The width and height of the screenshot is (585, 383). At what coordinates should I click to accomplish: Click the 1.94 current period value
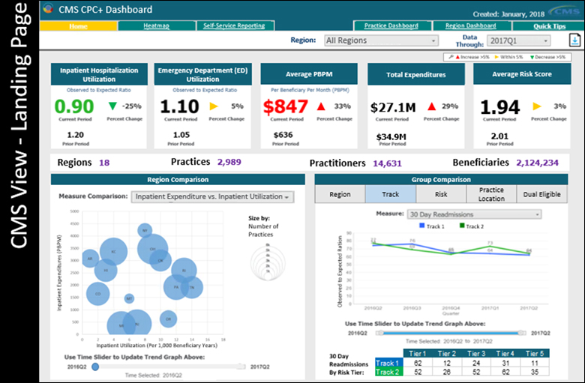click(x=499, y=107)
